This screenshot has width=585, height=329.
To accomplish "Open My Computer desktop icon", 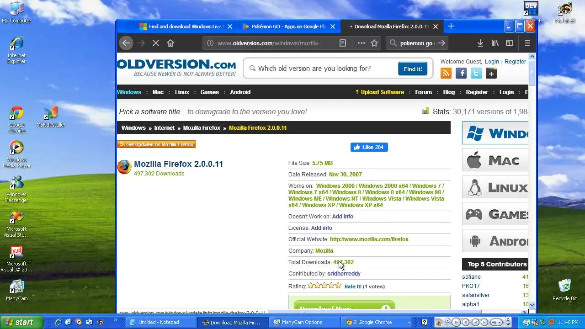I will coord(16,12).
